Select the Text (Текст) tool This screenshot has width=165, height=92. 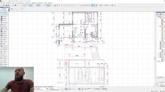[4, 54]
